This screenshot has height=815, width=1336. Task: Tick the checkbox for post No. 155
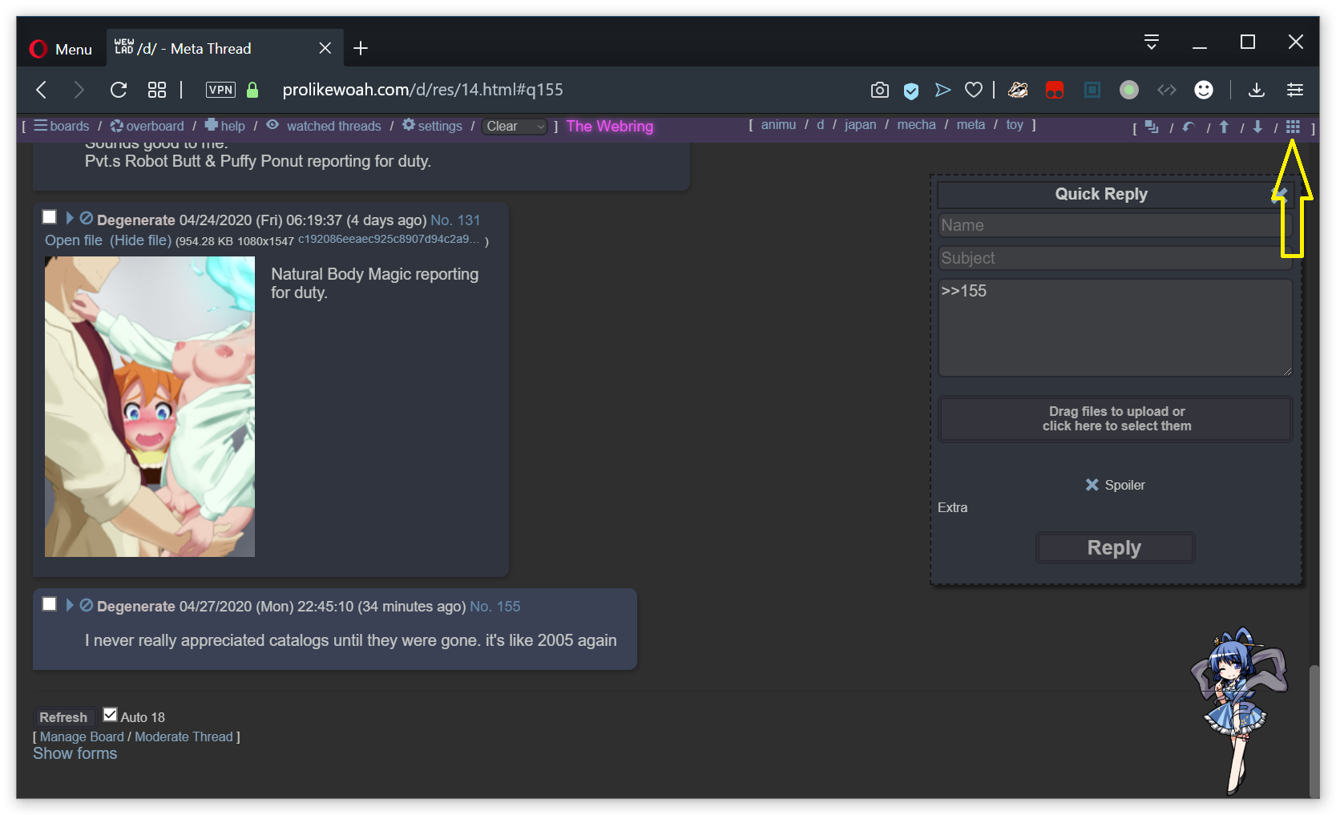pyautogui.click(x=50, y=604)
